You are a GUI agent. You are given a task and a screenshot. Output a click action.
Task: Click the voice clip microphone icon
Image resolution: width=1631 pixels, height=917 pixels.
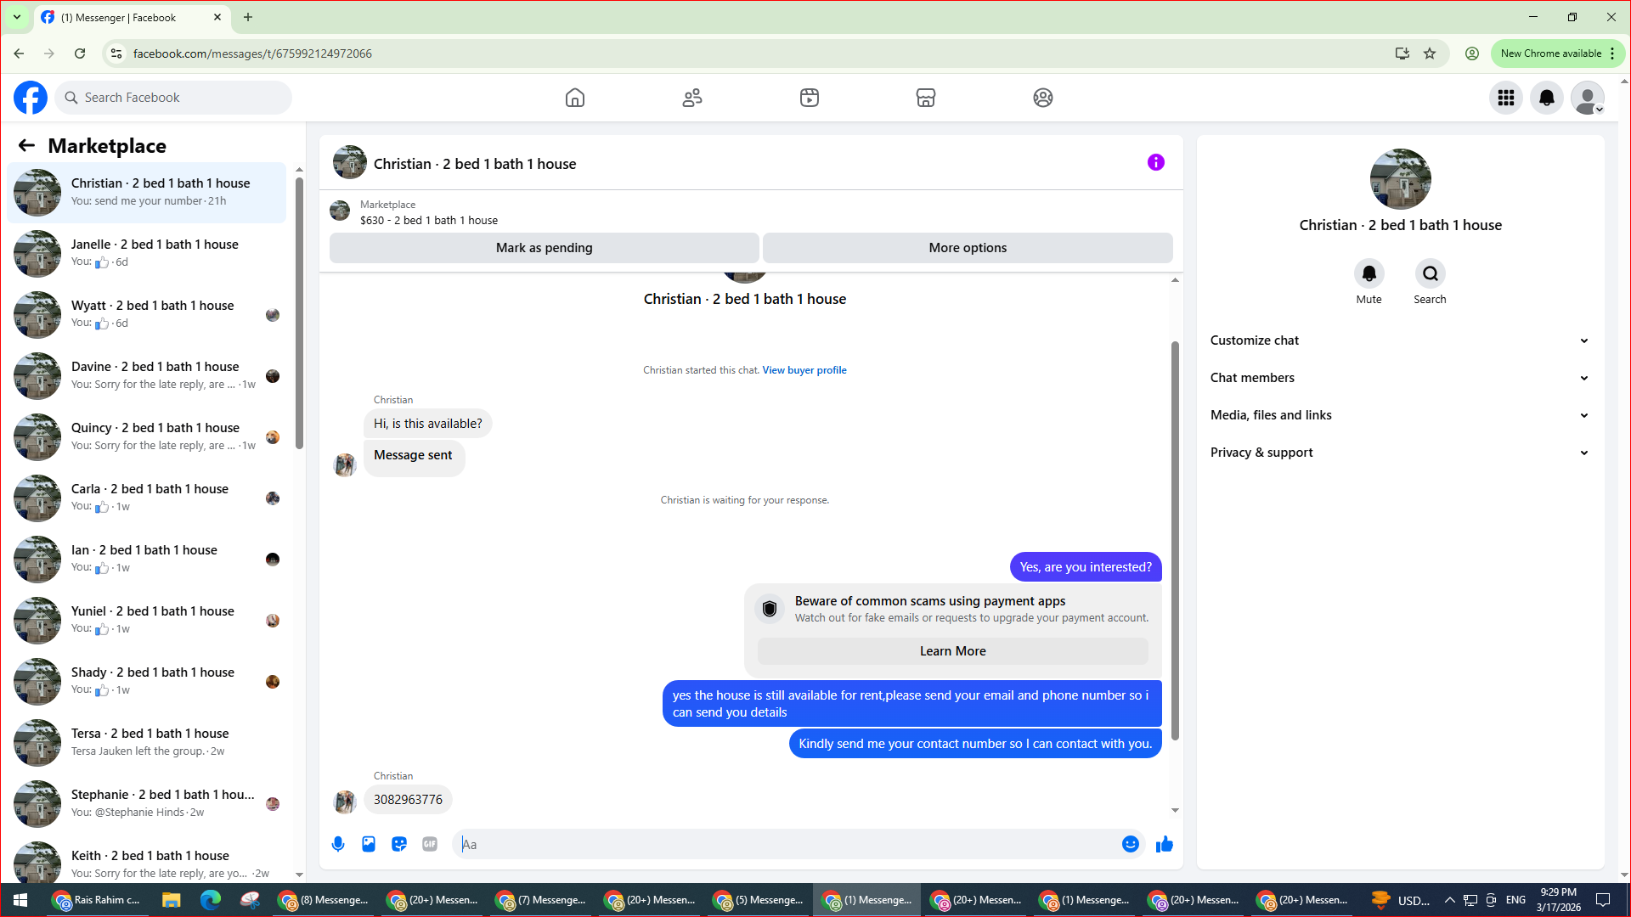pyautogui.click(x=338, y=844)
